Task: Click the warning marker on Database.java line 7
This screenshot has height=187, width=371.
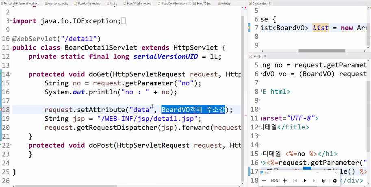Action: click(x=249, y=28)
